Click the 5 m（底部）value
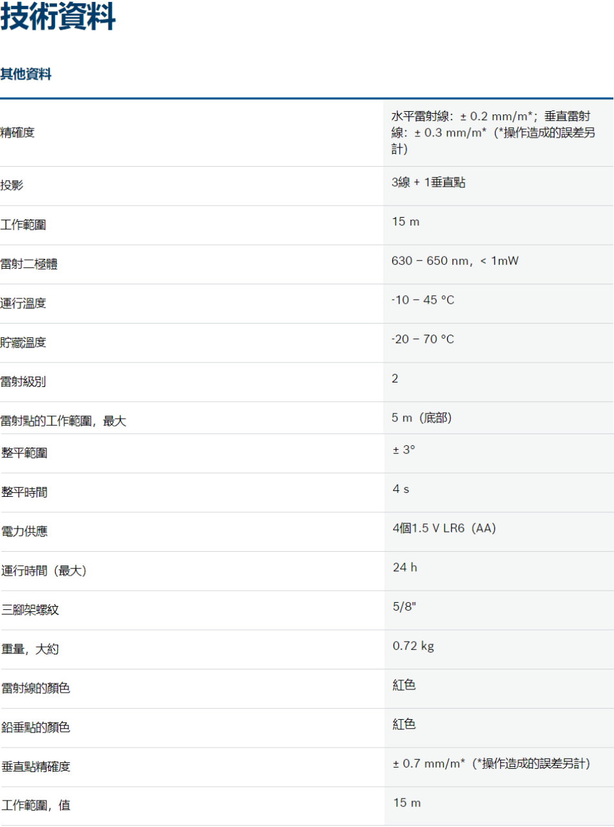Screen dimensions: 614x827 coord(421,418)
